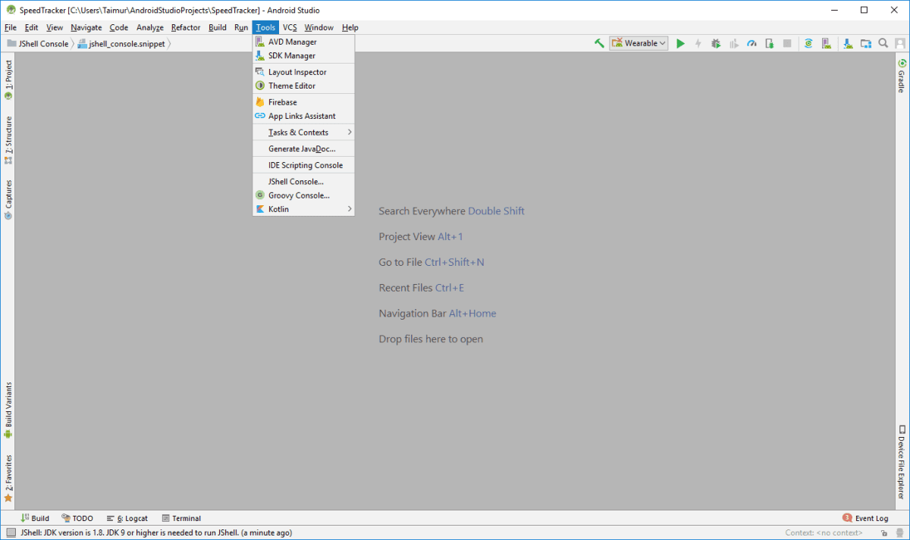
Task: Attach debugger to Android process
Action: (x=769, y=43)
